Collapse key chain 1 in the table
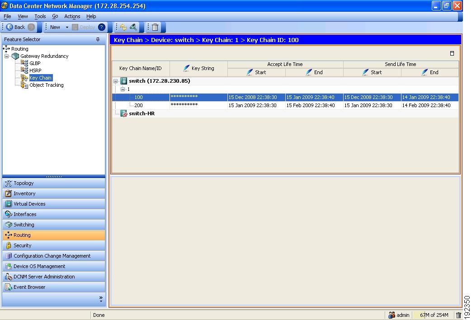The height and width of the screenshot is (320, 472). click(x=123, y=89)
